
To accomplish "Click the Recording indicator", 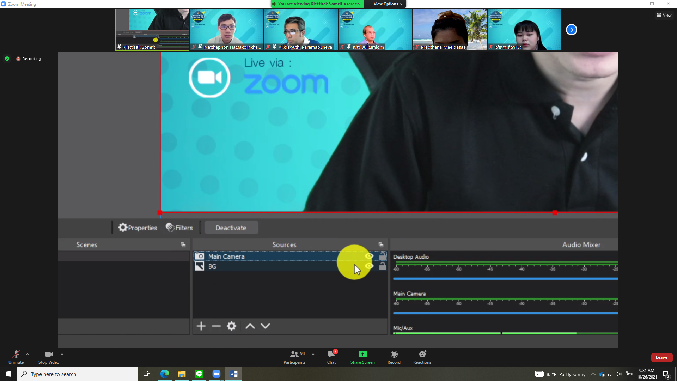I will coord(29,59).
